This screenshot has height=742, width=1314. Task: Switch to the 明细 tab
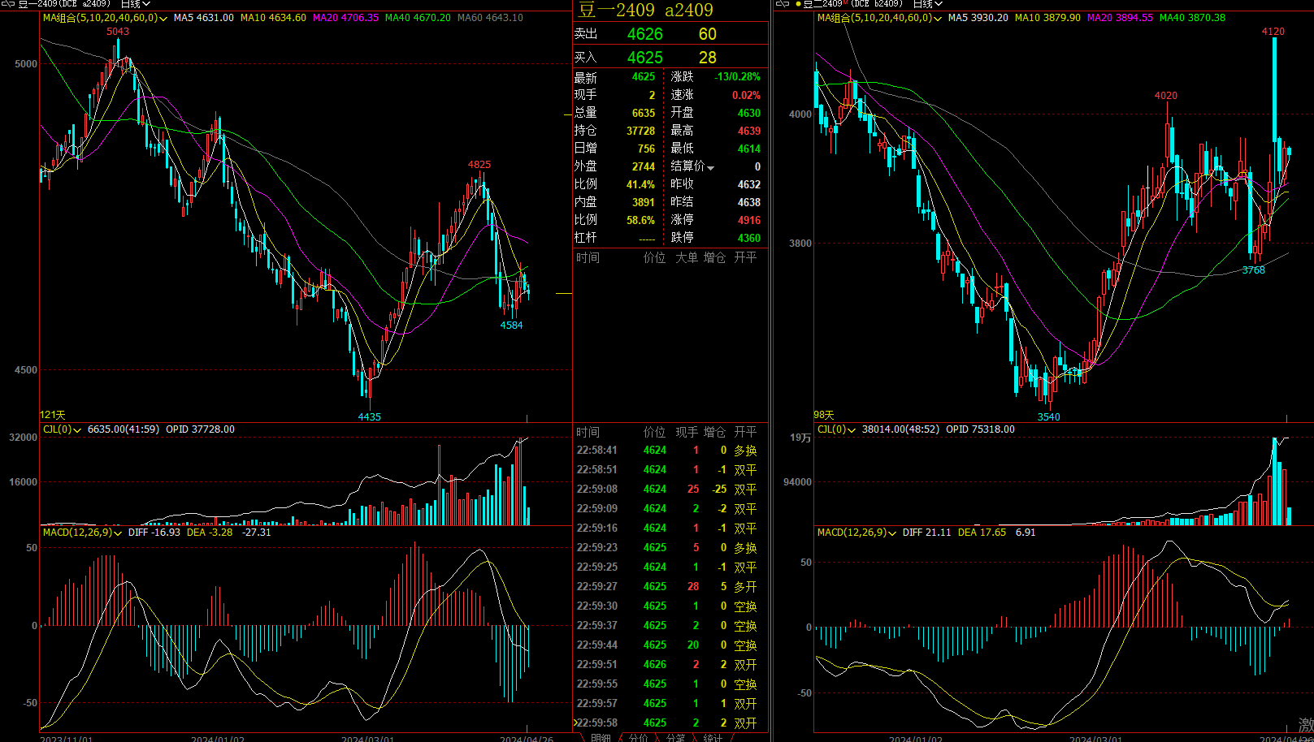coord(601,737)
